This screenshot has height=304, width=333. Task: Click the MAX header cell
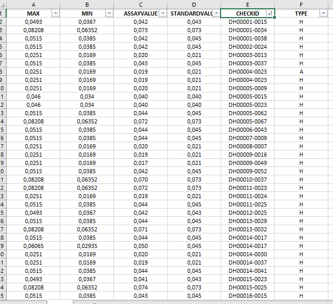(33, 13)
